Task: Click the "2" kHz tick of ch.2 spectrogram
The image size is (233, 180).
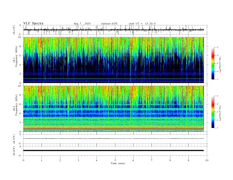Action: 21,123
